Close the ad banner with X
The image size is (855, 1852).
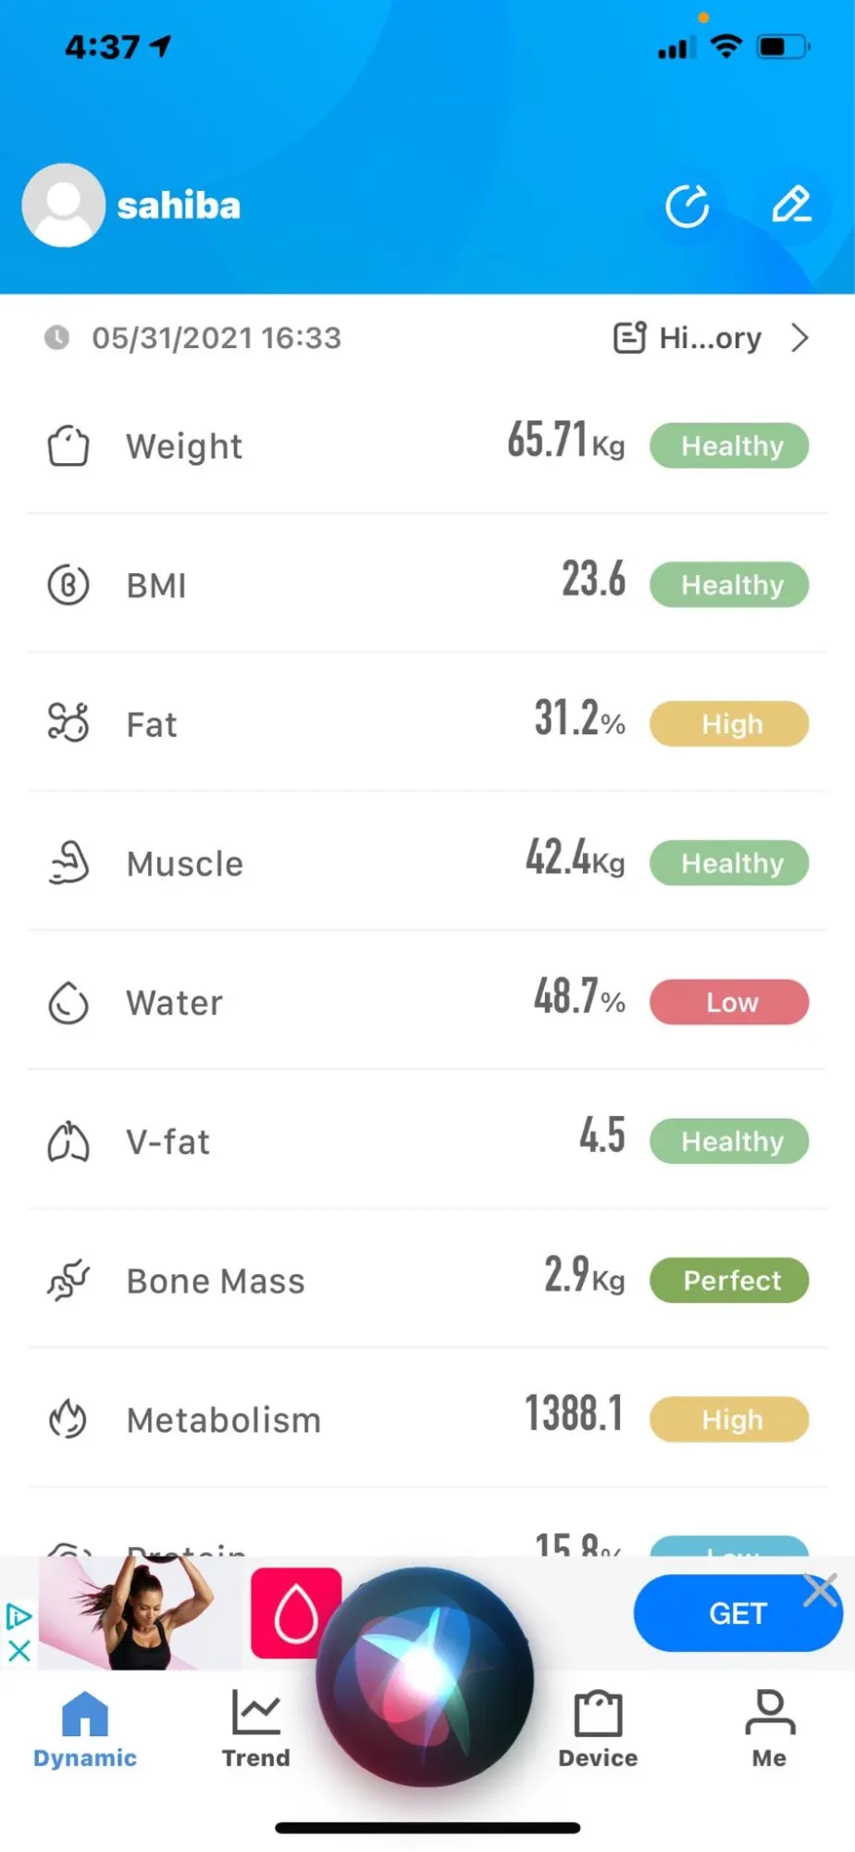tap(821, 1591)
